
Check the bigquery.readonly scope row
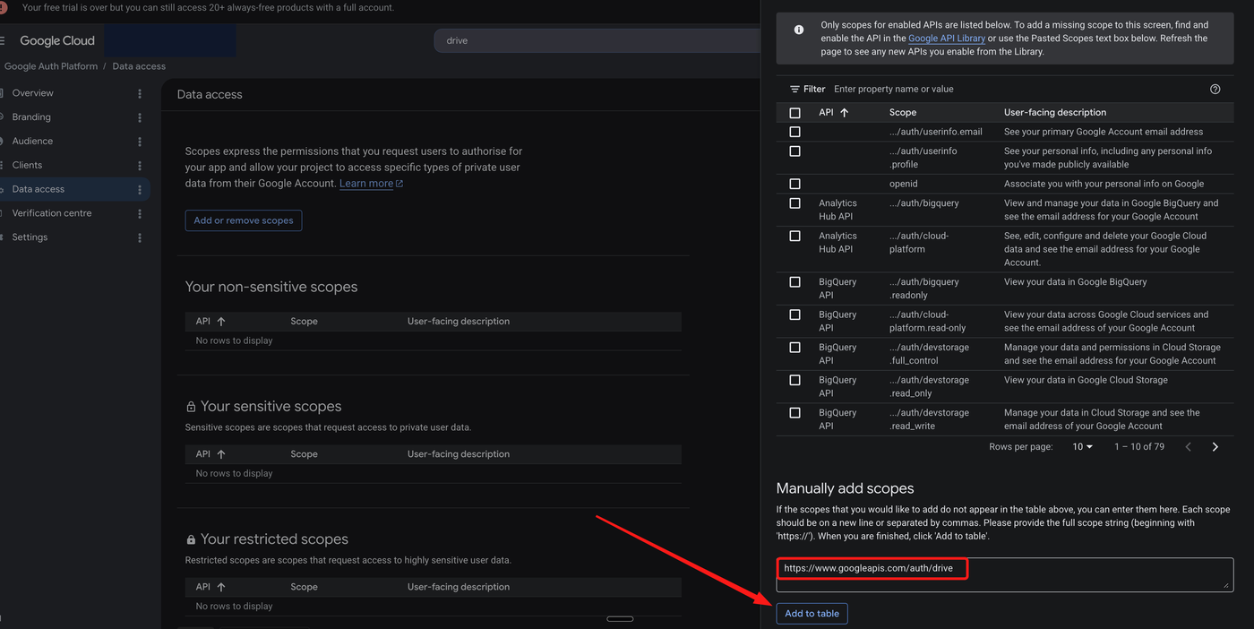point(794,282)
